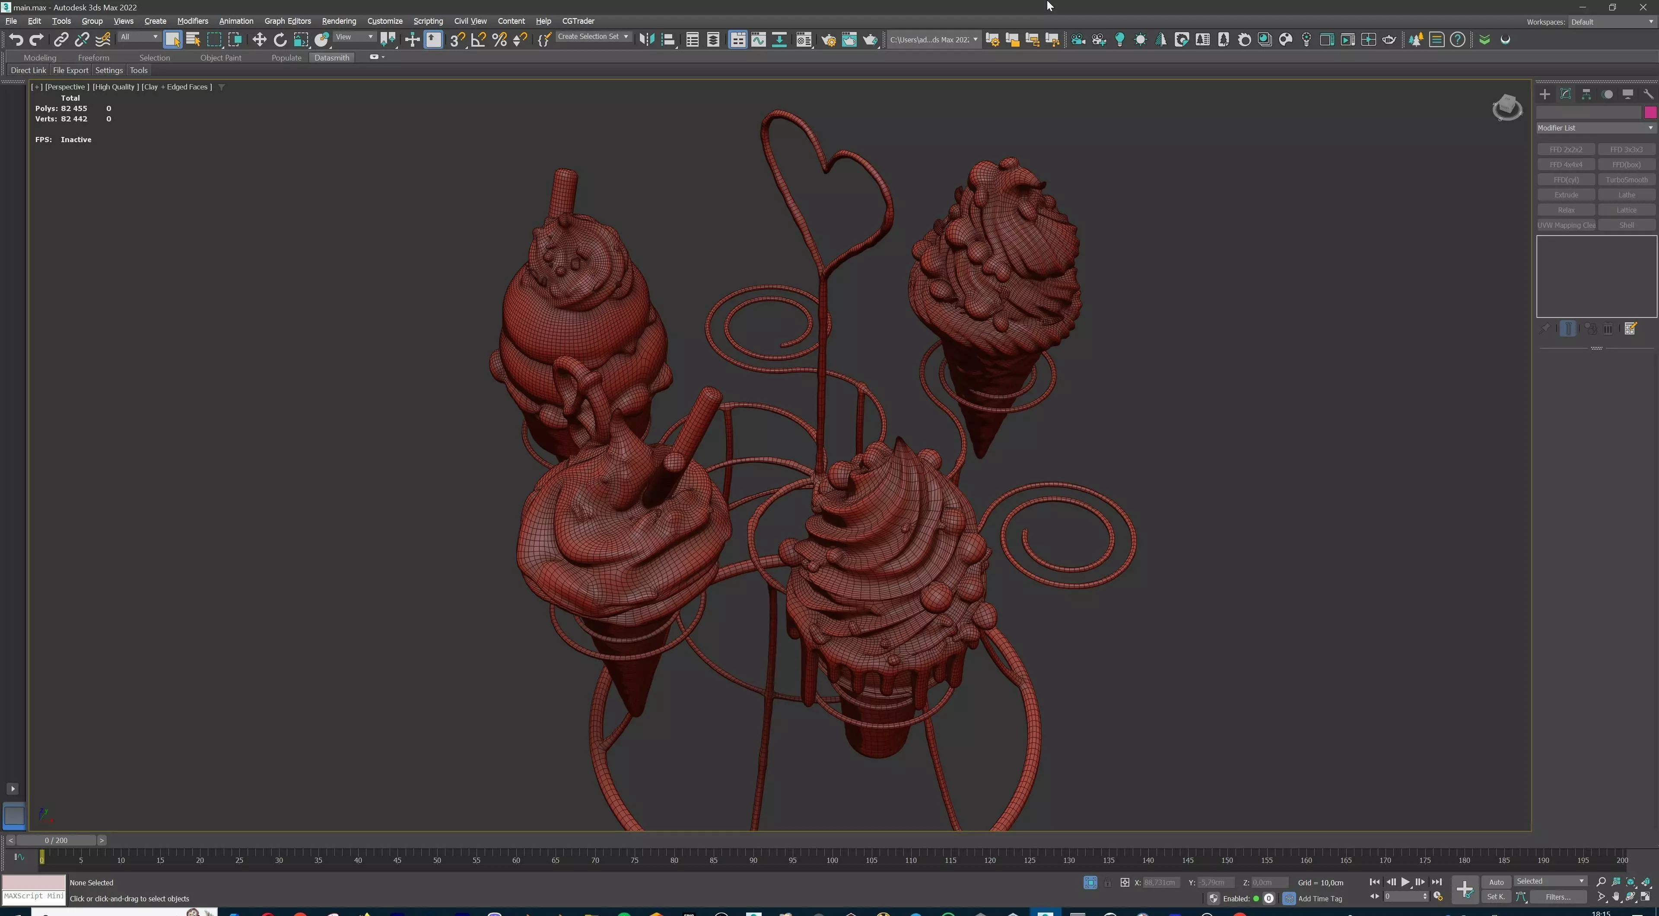Image resolution: width=1659 pixels, height=916 pixels.
Task: Click the Pan View hand icon
Action: (1616, 897)
